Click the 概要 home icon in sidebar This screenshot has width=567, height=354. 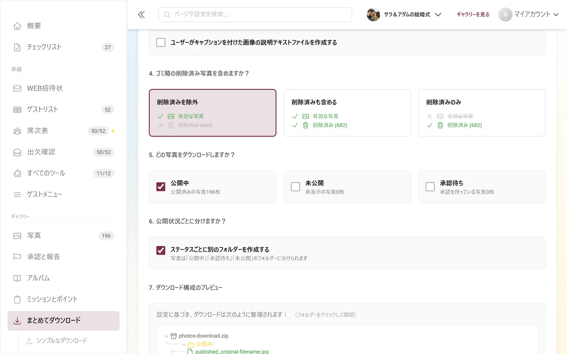pyautogui.click(x=17, y=26)
